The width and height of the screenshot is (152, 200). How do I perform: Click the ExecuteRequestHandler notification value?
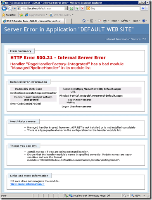click(x=40, y=93)
